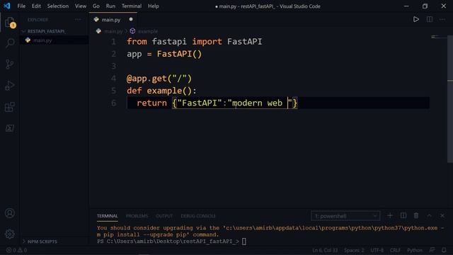This screenshot has height=255, width=453.
Task: Open the powershell terminal selector dropdown
Action: (x=345, y=216)
